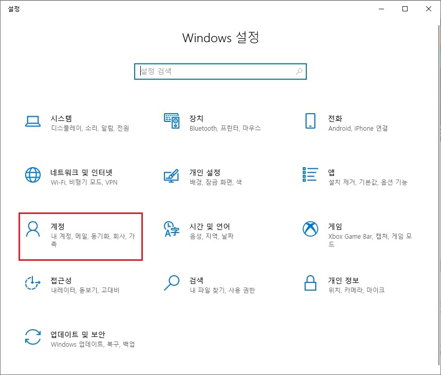Open 개인 설정 via the display brush icon
The height and width of the screenshot is (375, 441).
172,175
